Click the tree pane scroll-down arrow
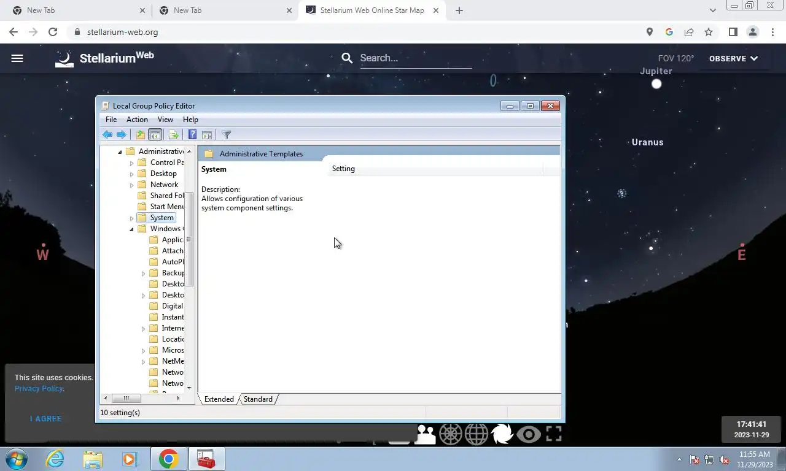 pos(189,388)
